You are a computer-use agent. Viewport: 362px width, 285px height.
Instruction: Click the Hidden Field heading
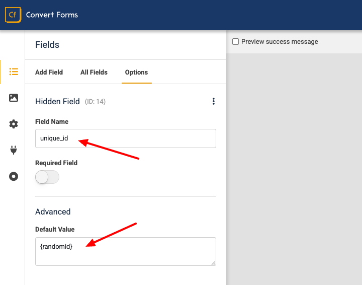[x=57, y=102]
